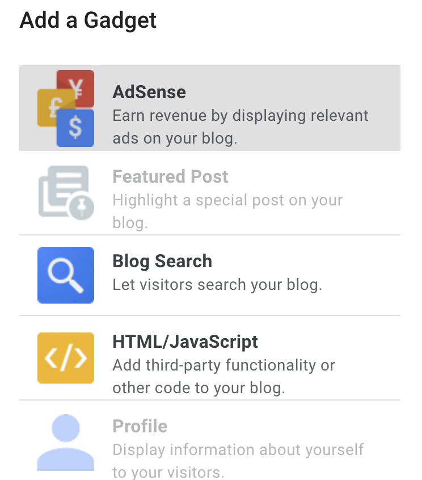Click the Blog Search title text
Image resolution: width=422 pixels, height=480 pixels.
coord(162,261)
